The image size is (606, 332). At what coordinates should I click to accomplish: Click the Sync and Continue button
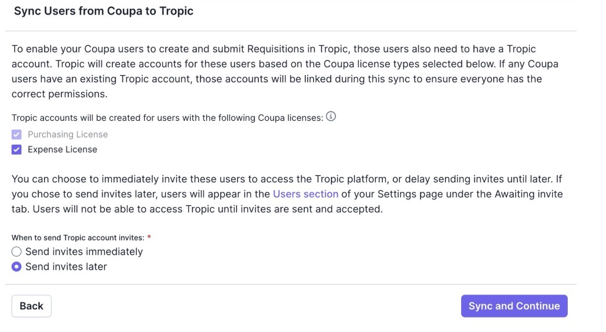point(514,306)
